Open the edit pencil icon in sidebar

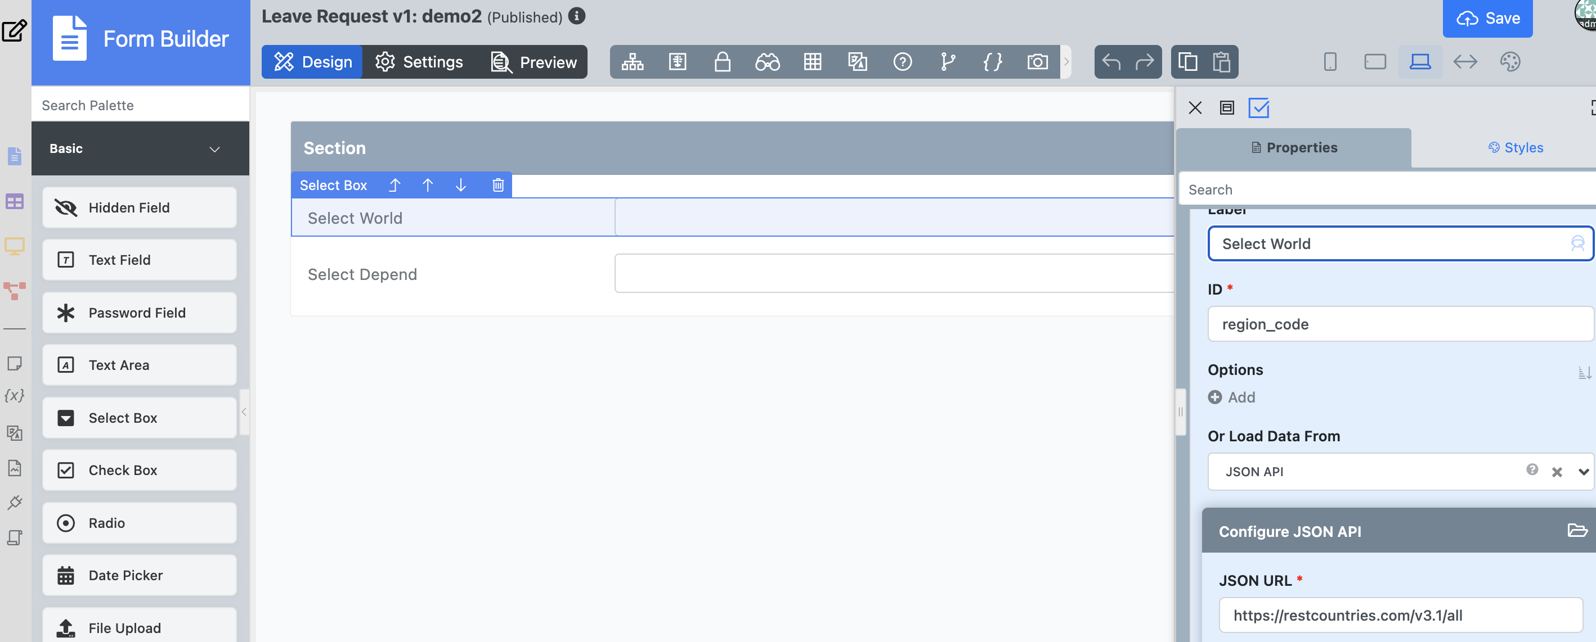tap(14, 30)
